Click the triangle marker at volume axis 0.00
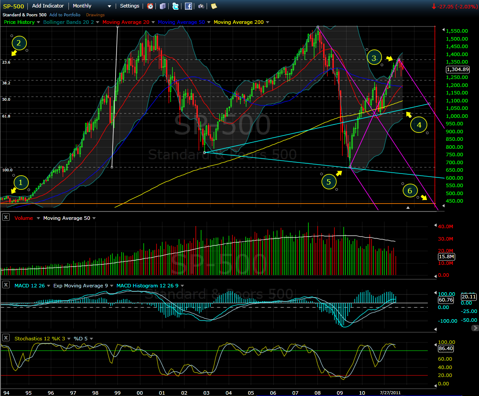The height and width of the screenshot is (396, 479). pyautogui.click(x=435, y=276)
